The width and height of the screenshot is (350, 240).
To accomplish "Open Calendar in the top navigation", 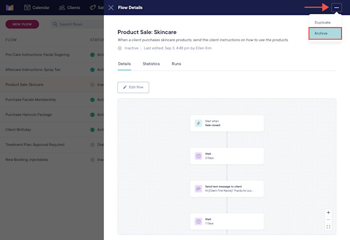I will click(x=37, y=8).
